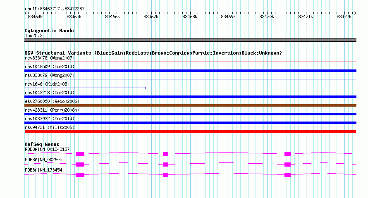Viewport: 368px width, 198px height.
Task: Click the blue nsv1043218 gain bar
Action: pos(190,97)
